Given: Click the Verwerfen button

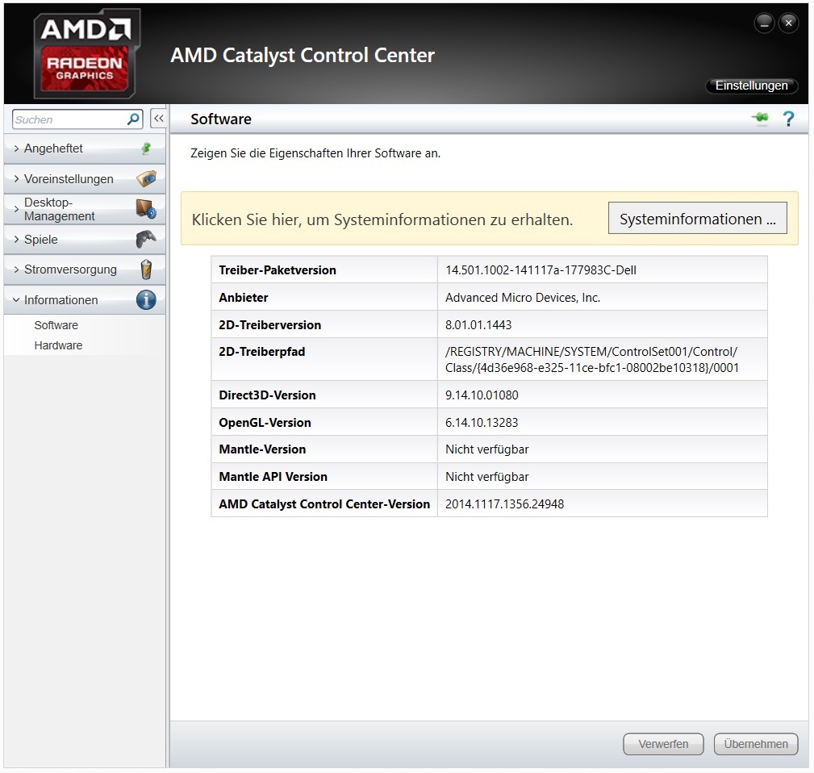Looking at the screenshot, I should pyautogui.click(x=663, y=744).
